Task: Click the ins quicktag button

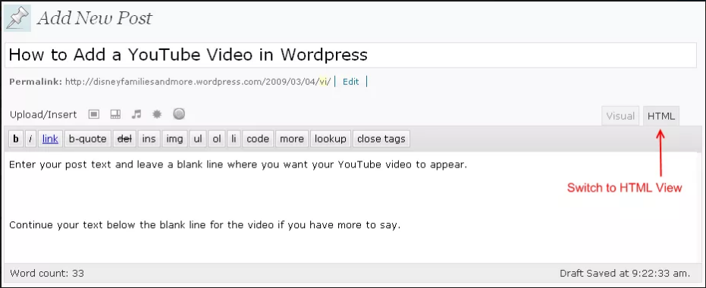Action: coord(149,139)
